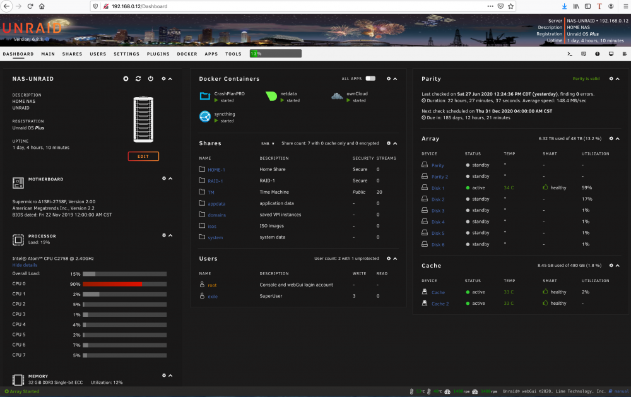Click the processor chip icon

point(18,240)
